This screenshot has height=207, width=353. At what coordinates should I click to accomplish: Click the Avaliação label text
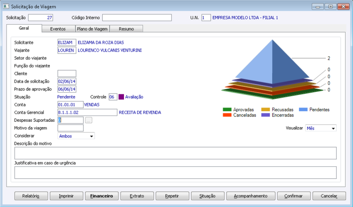coord(134,97)
